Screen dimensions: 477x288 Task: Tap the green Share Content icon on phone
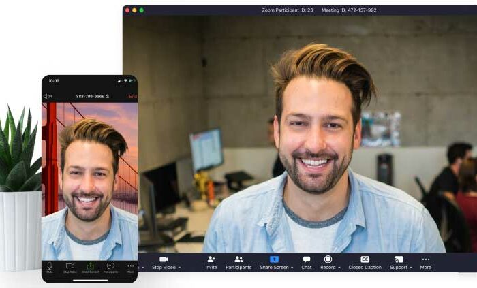pyautogui.click(x=91, y=266)
